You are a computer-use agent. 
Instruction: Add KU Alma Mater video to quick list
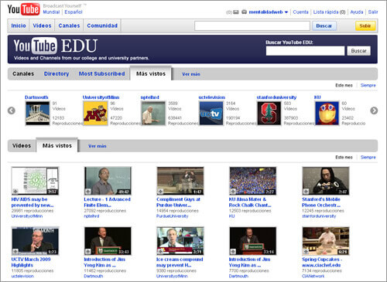coord(233,192)
